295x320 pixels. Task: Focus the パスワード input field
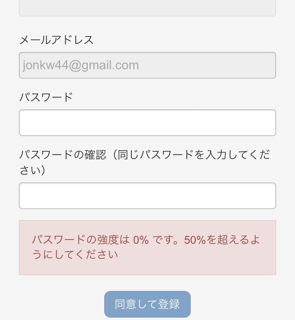(x=147, y=123)
